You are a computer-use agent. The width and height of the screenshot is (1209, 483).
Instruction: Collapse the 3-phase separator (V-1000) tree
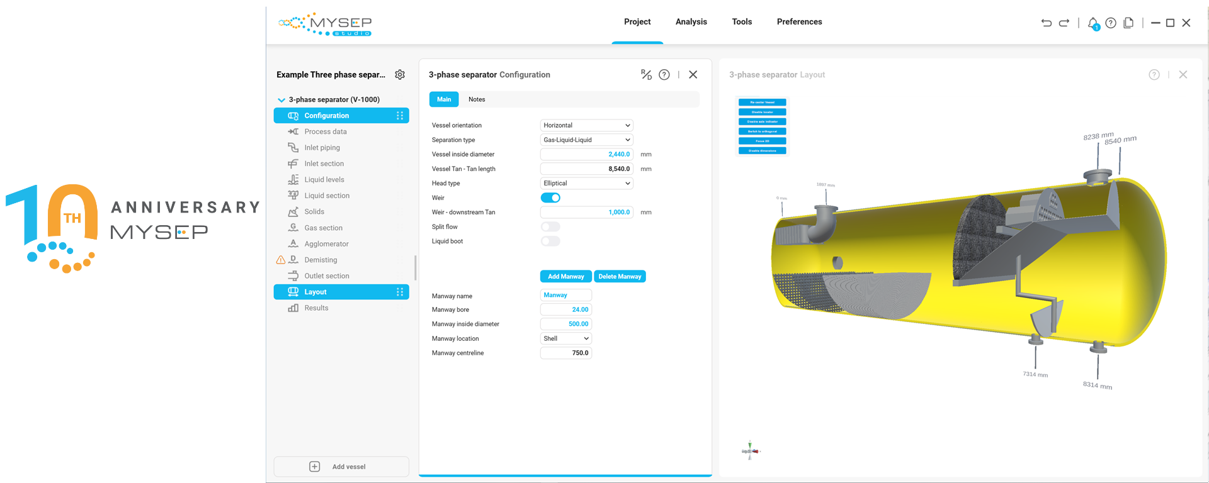coord(281,100)
